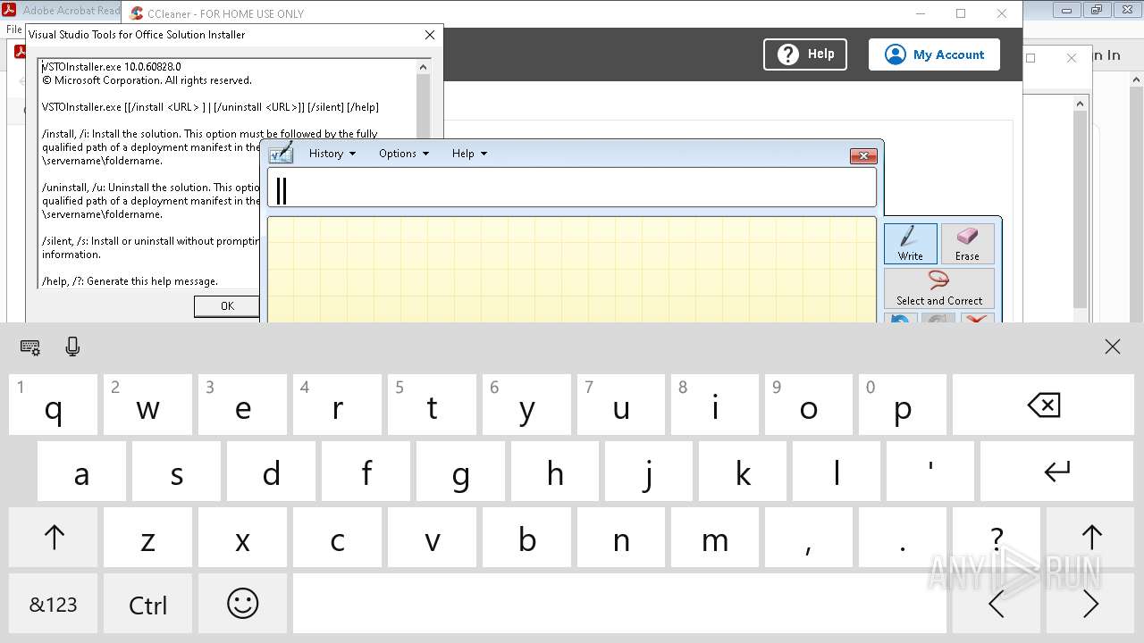Toggle the Ctrl key

tap(147, 604)
